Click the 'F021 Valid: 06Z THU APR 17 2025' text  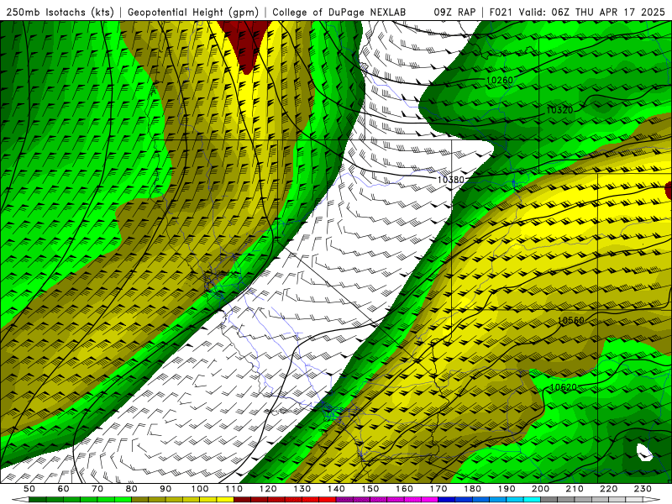578,13
